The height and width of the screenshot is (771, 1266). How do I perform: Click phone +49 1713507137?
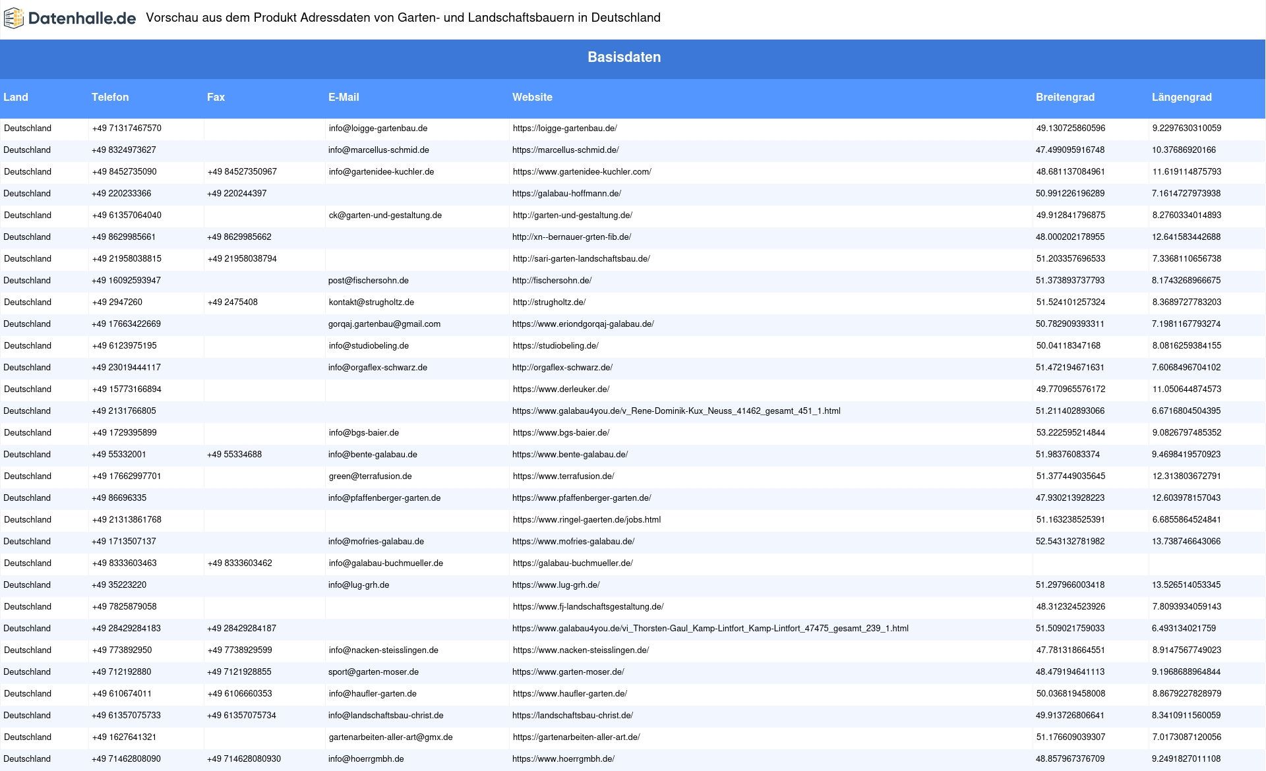(124, 542)
